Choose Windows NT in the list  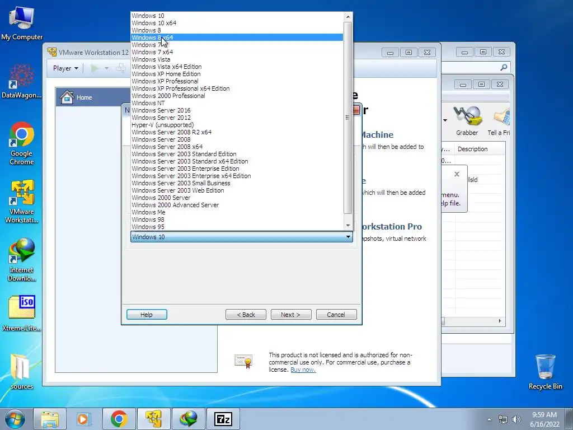pos(237,103)
